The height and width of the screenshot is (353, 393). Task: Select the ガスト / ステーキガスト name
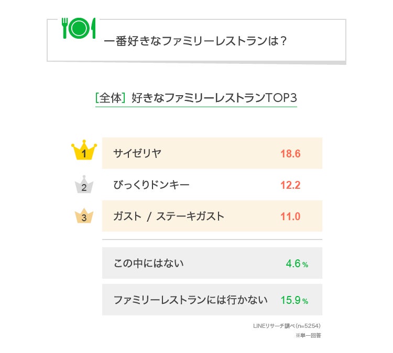tap(169, 216)
